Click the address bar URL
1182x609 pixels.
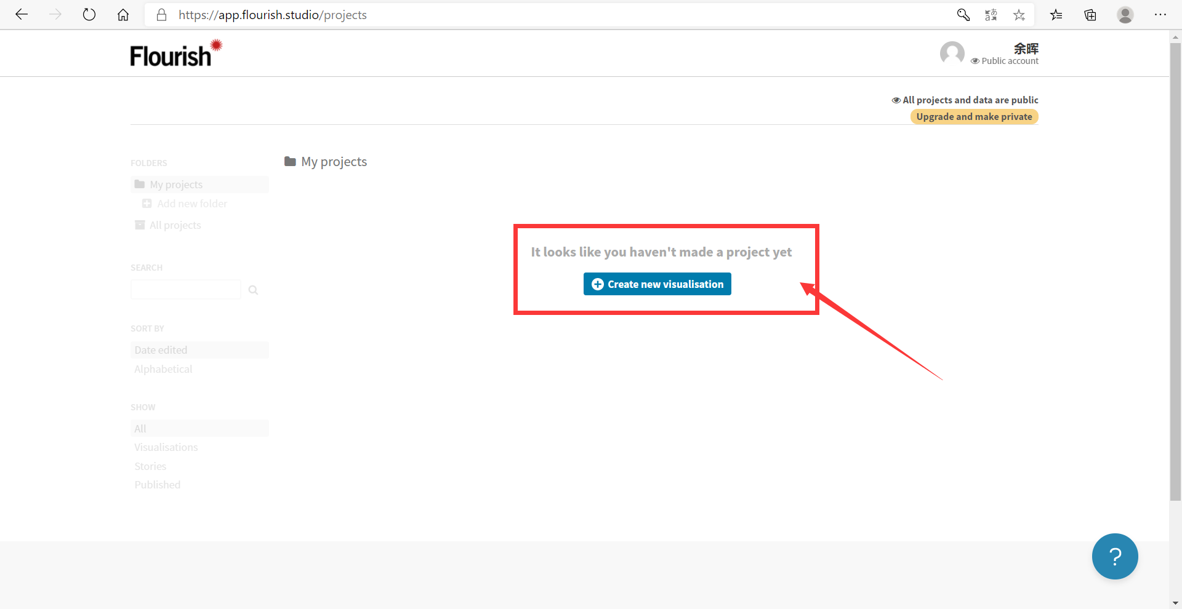tap(273, 15)
